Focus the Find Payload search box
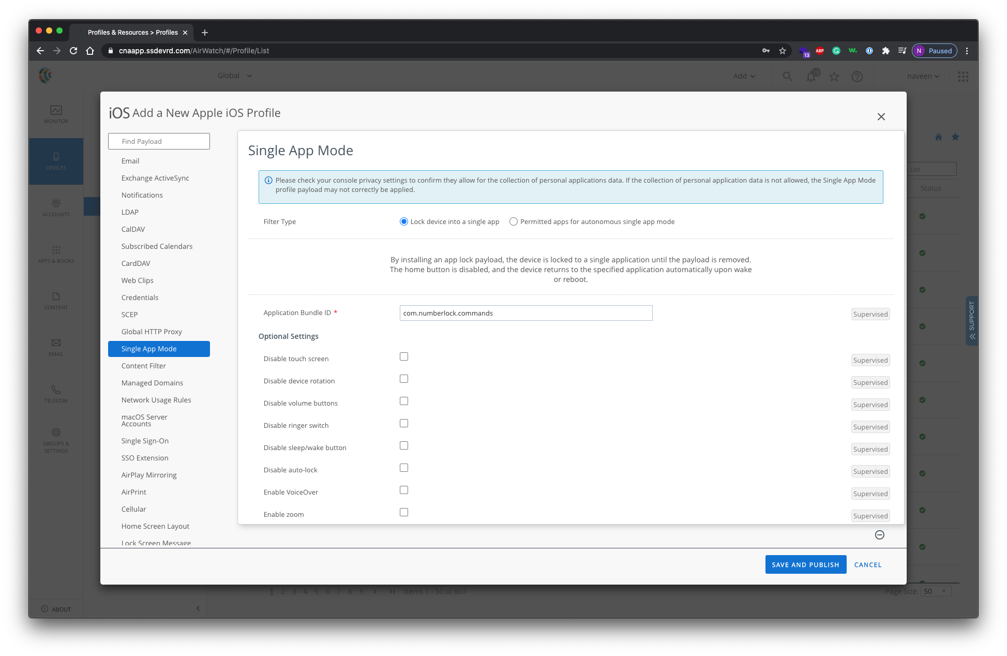The width and height of the screenshot is (1007, 656). point(159,141)
